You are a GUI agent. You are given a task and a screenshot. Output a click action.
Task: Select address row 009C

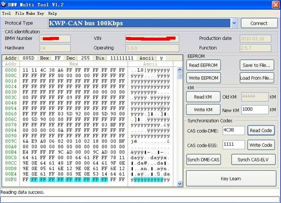tap(11, 141)
